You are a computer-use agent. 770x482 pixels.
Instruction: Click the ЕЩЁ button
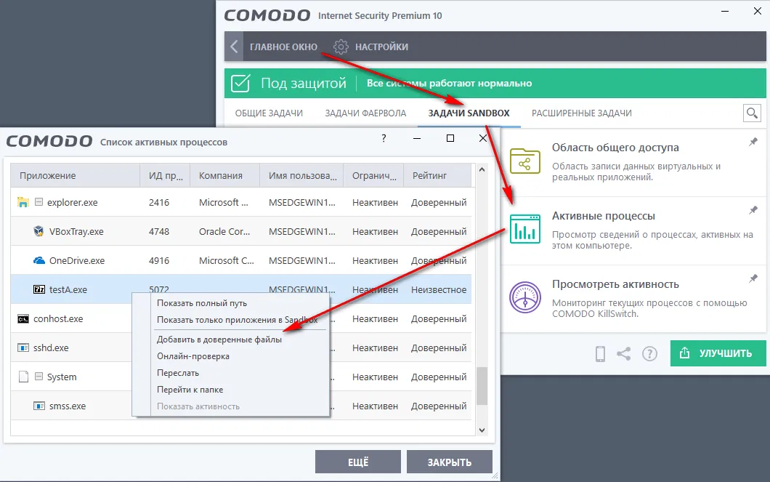pyautogui.click(x=358, y=462)
